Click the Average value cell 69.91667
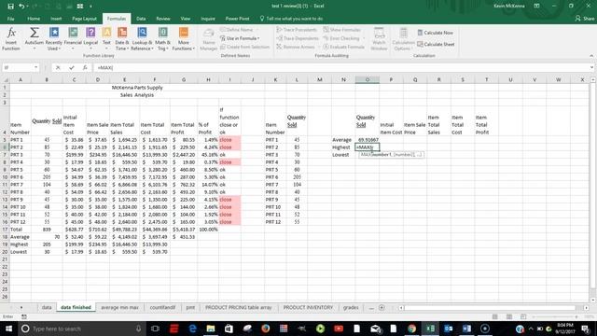This screenshot has height=336, width=597. coord(368,140)
